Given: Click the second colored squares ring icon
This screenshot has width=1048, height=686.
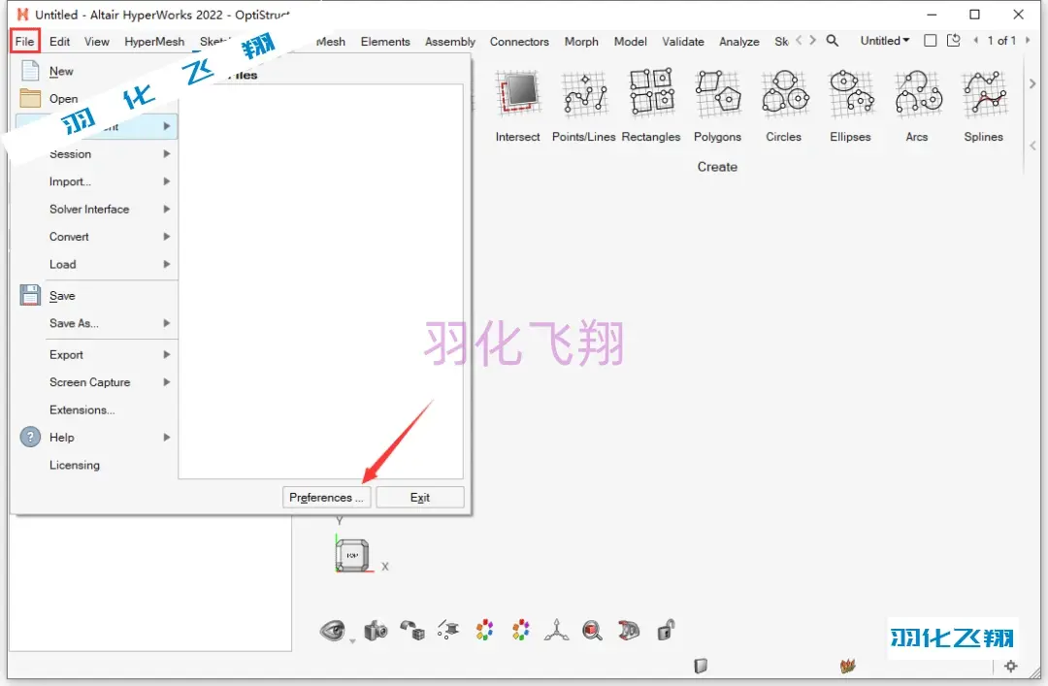Looking at the screenshot, I should 521,630.
